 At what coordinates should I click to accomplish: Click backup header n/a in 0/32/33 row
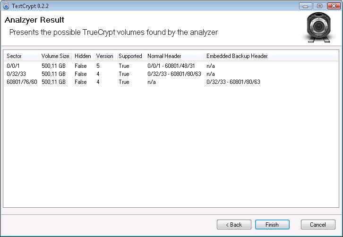pyautogui.click(x=210, y=74)
